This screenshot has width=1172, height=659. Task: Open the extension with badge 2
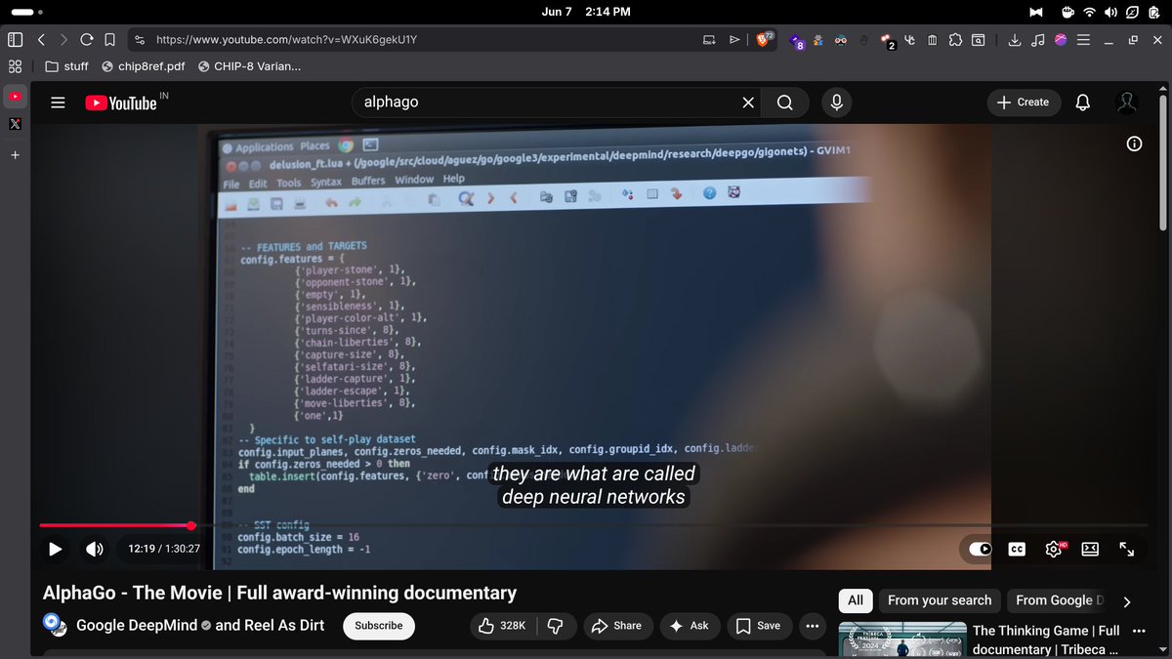888,41
